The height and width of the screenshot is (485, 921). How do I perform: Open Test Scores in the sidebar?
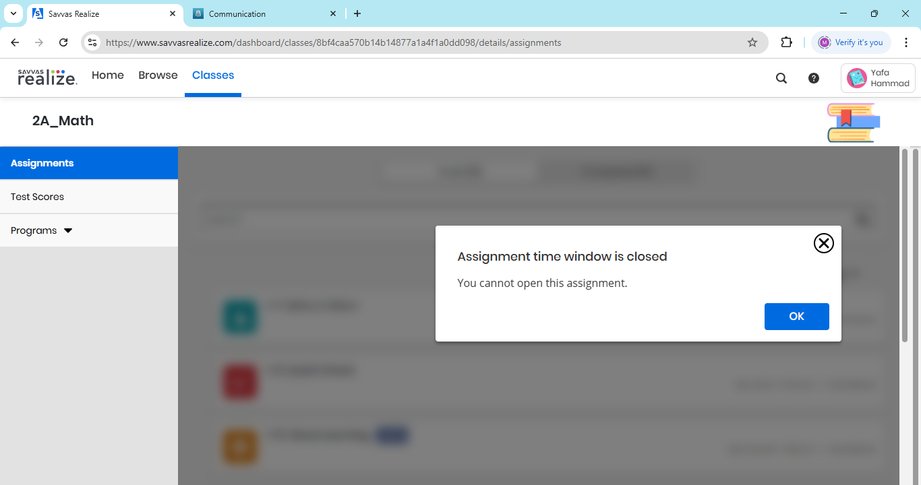pos(88,197)
